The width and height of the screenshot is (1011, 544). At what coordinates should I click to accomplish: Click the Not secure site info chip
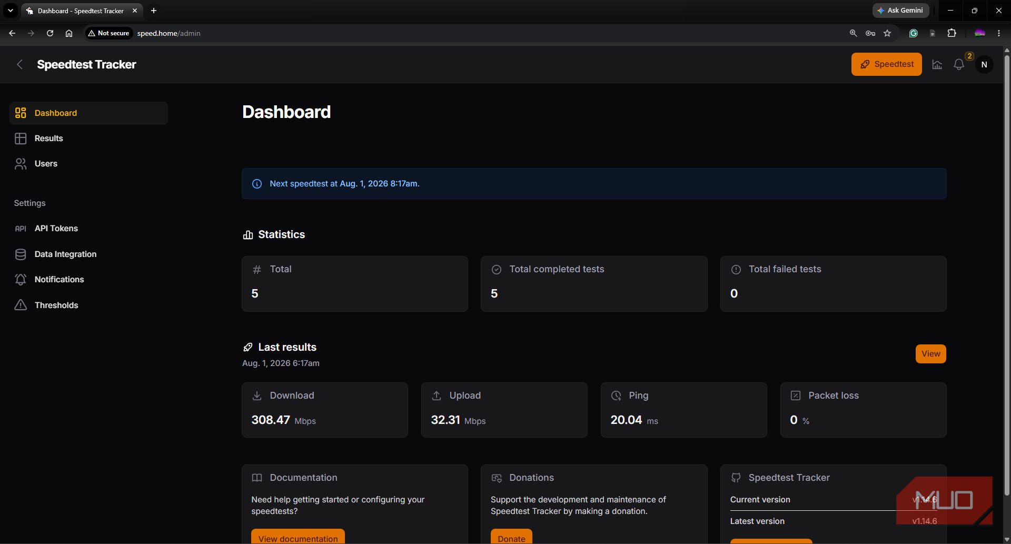[x=109, y=33]
